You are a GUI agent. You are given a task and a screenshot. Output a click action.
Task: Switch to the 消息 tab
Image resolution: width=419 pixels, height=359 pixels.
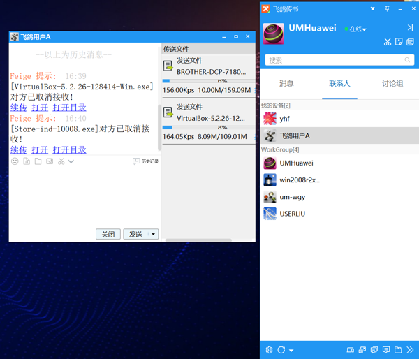click(x=286, y=83)
